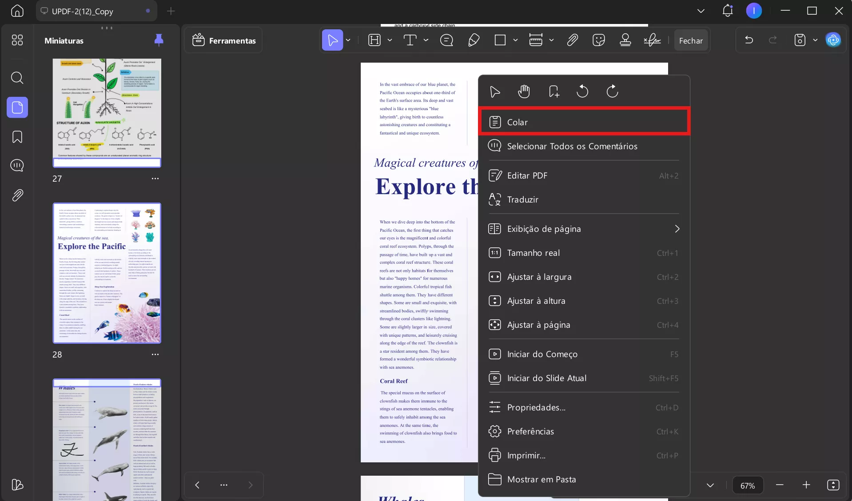852x501 pixels.
Task: Open the comment speech bubble tool
Action: tap(447, 40)
